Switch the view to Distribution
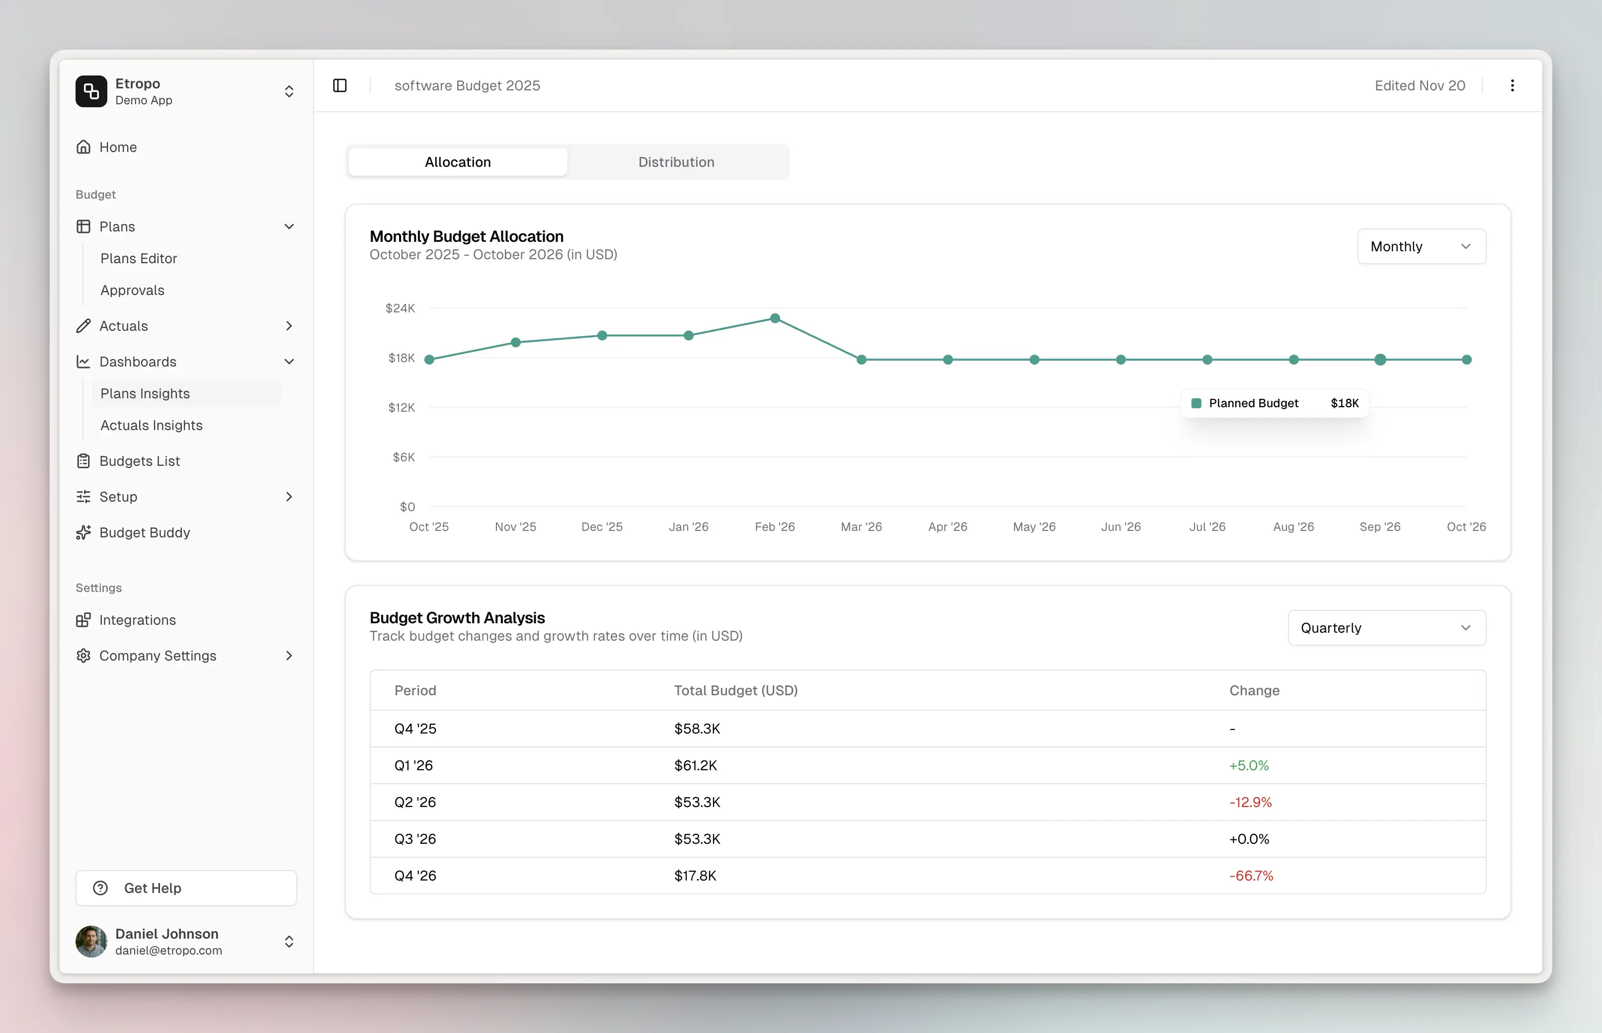Screen dimensions: 1602x1033 (676, 162)
